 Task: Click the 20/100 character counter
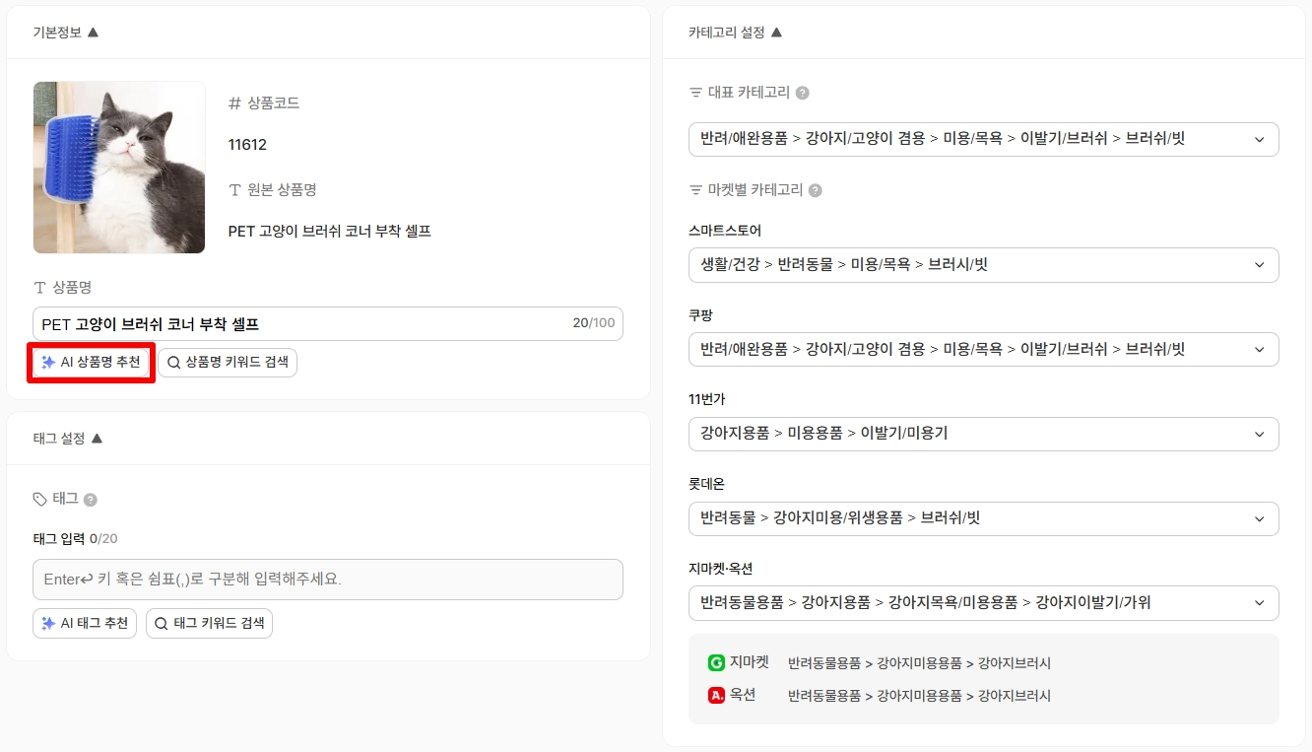click(x=594, y=323)
